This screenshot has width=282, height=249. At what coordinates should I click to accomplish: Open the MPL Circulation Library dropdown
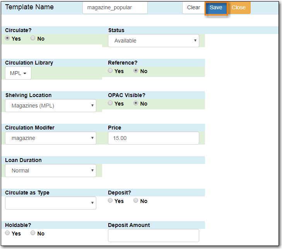(18, 73)
